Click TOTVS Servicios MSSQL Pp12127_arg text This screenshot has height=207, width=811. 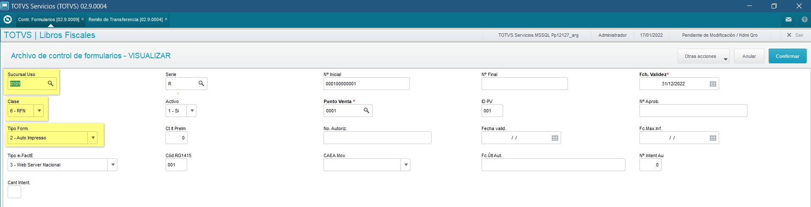[x=538, y=35]
